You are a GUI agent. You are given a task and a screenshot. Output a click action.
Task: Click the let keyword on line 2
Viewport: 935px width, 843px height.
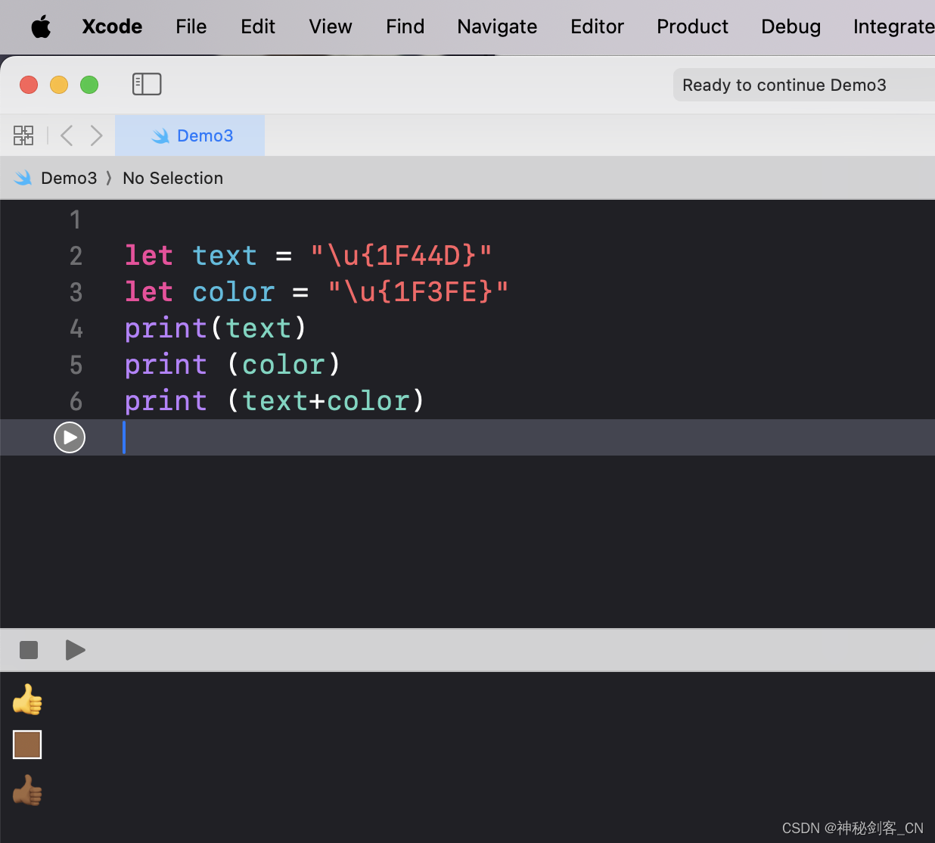point(149,256)
